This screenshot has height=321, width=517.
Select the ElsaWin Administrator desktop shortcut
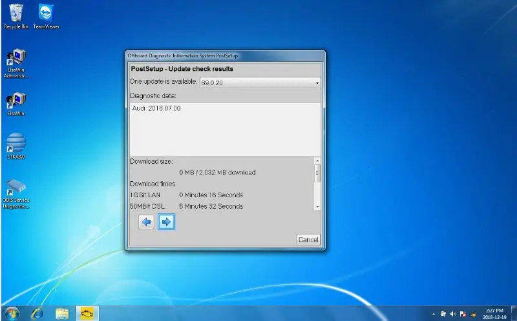click(16, 64)
